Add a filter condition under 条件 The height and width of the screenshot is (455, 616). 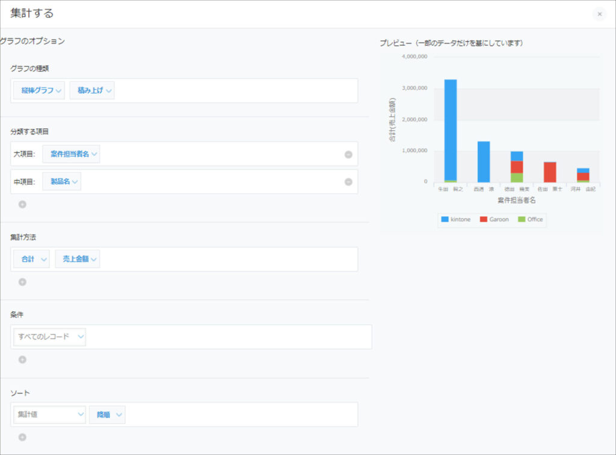pyautogui.click(x=22, y=359)
